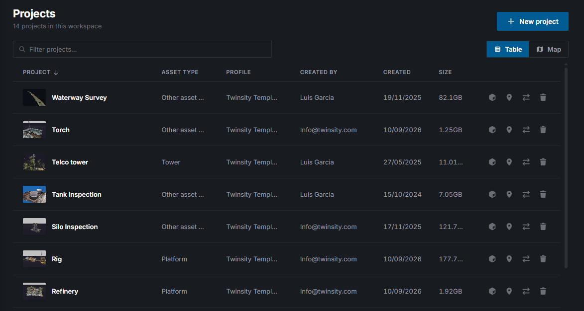584x311 pixels.
Task: Click the '1.92GB' size cell
Action: point(450,291)
